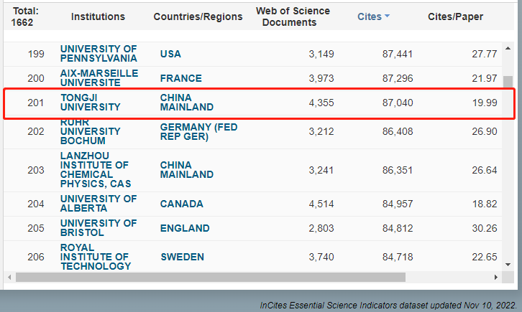Open University of Pennsylvania institution link
Screen dimensions: 522x312
click(x=99, y=54)
